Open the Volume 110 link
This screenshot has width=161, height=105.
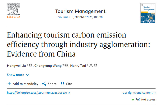tap(66, 17)
